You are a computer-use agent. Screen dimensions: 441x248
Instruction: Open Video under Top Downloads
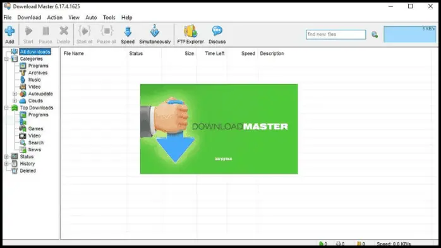pyautogui.click(x=34, y=135)
